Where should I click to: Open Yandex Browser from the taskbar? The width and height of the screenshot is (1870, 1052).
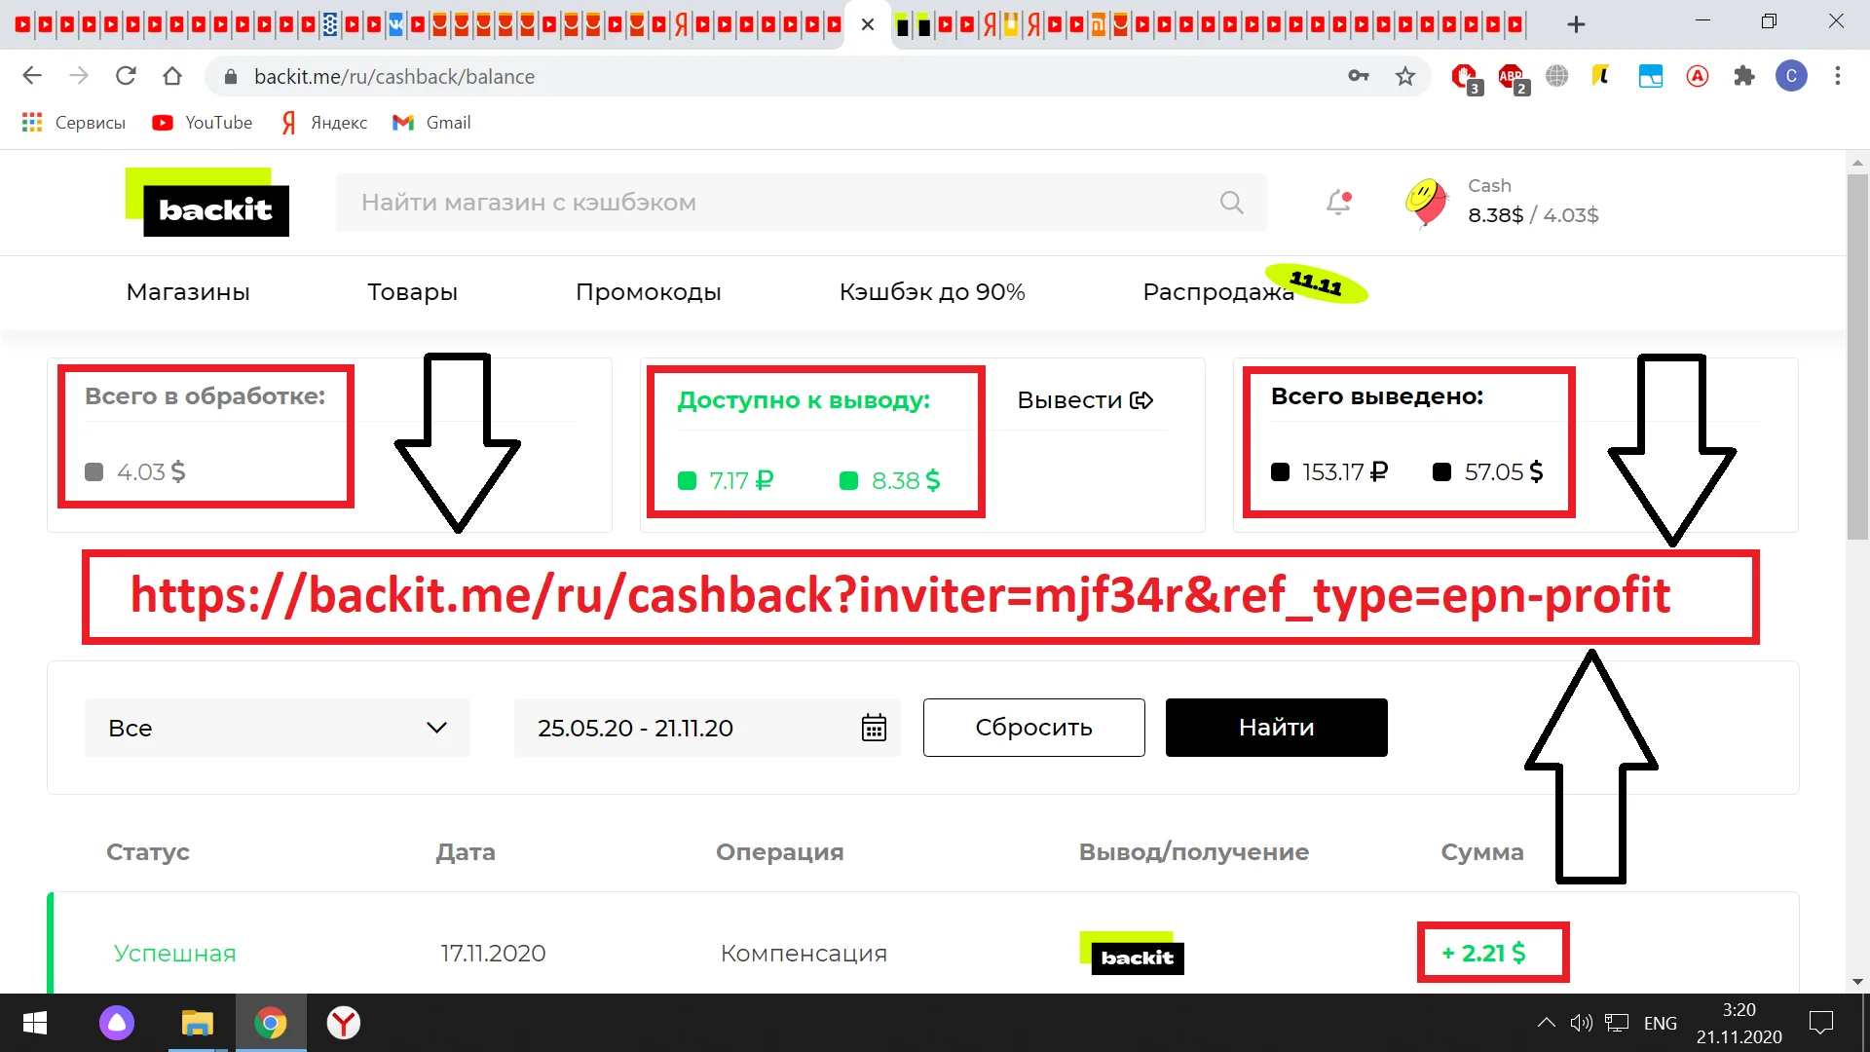(x=343, y=1023)
